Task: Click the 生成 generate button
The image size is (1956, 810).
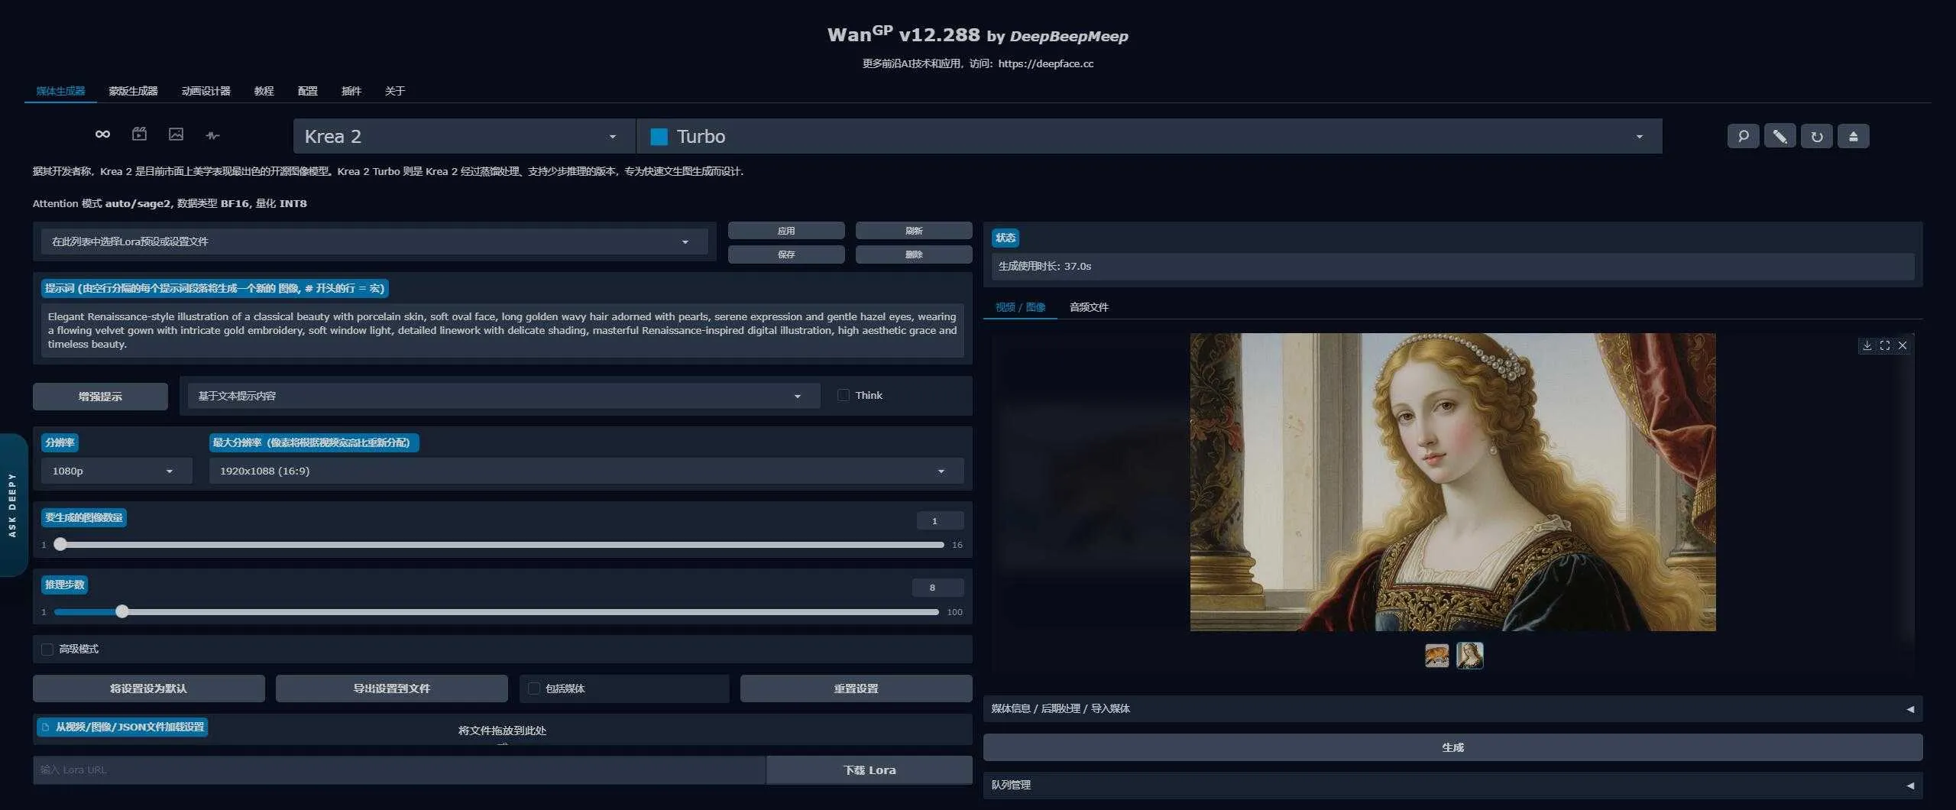Action: [x=1452, y=747]
